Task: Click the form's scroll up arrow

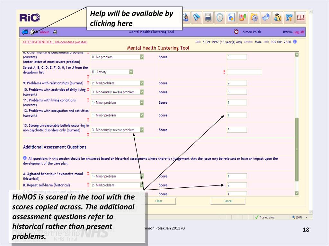Action: [x=297, y=54]
